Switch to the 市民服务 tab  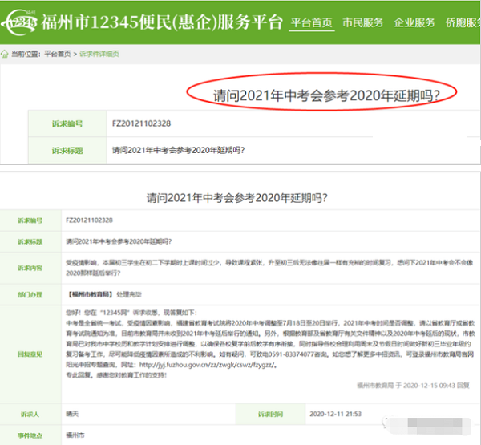pyautogui.click(x=362, y=22)
